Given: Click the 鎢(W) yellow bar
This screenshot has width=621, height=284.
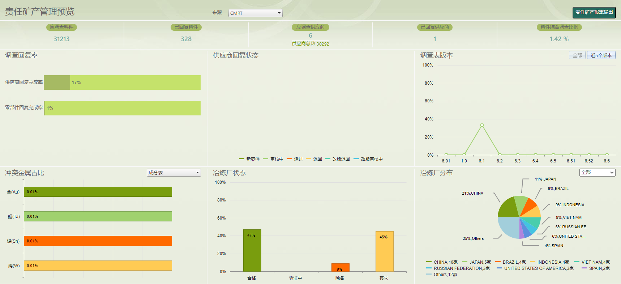Looking at the screenshot, I should (98, 266).
